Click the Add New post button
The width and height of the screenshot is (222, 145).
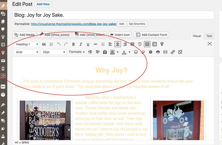coord(43,4)
